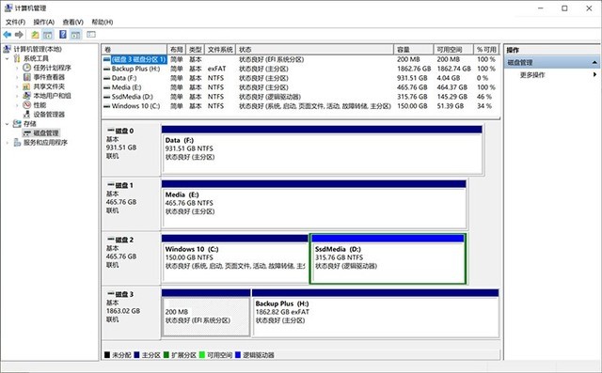Select the Windows 10 (C:) partition block
Image resolution: width=602 pixels, height=373 pixels.
(x=234, y=258)
